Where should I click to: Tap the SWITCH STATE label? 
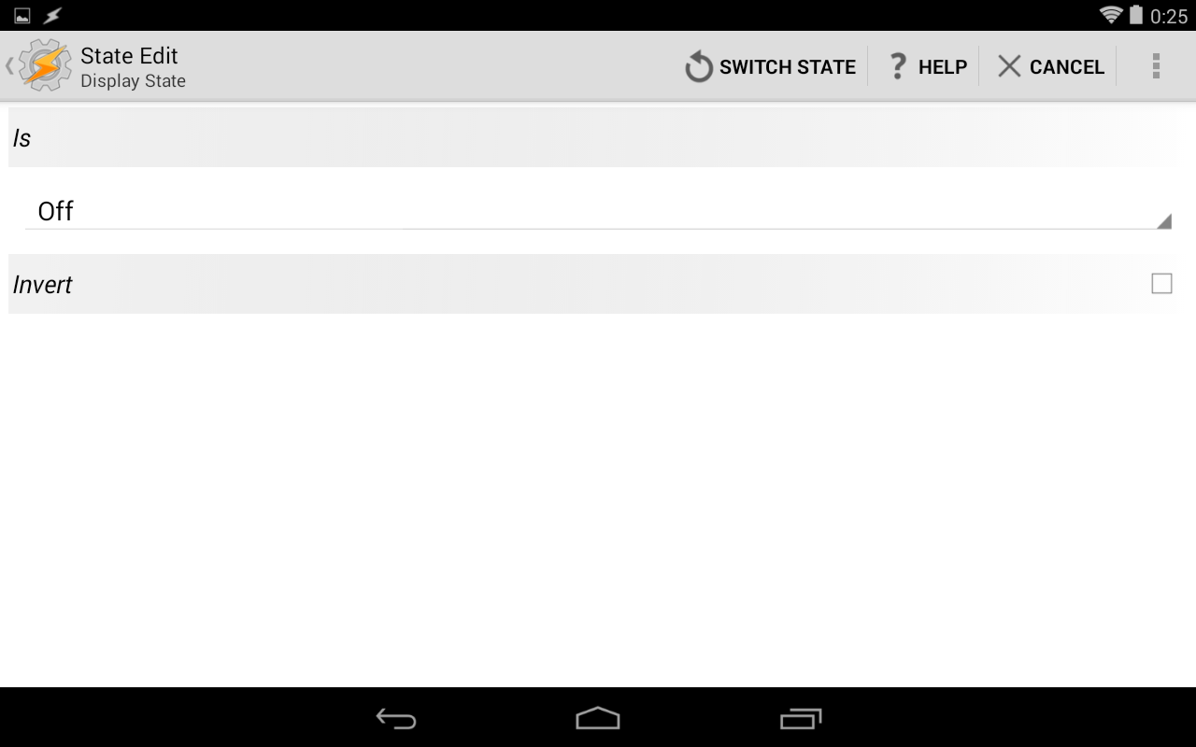788,67
